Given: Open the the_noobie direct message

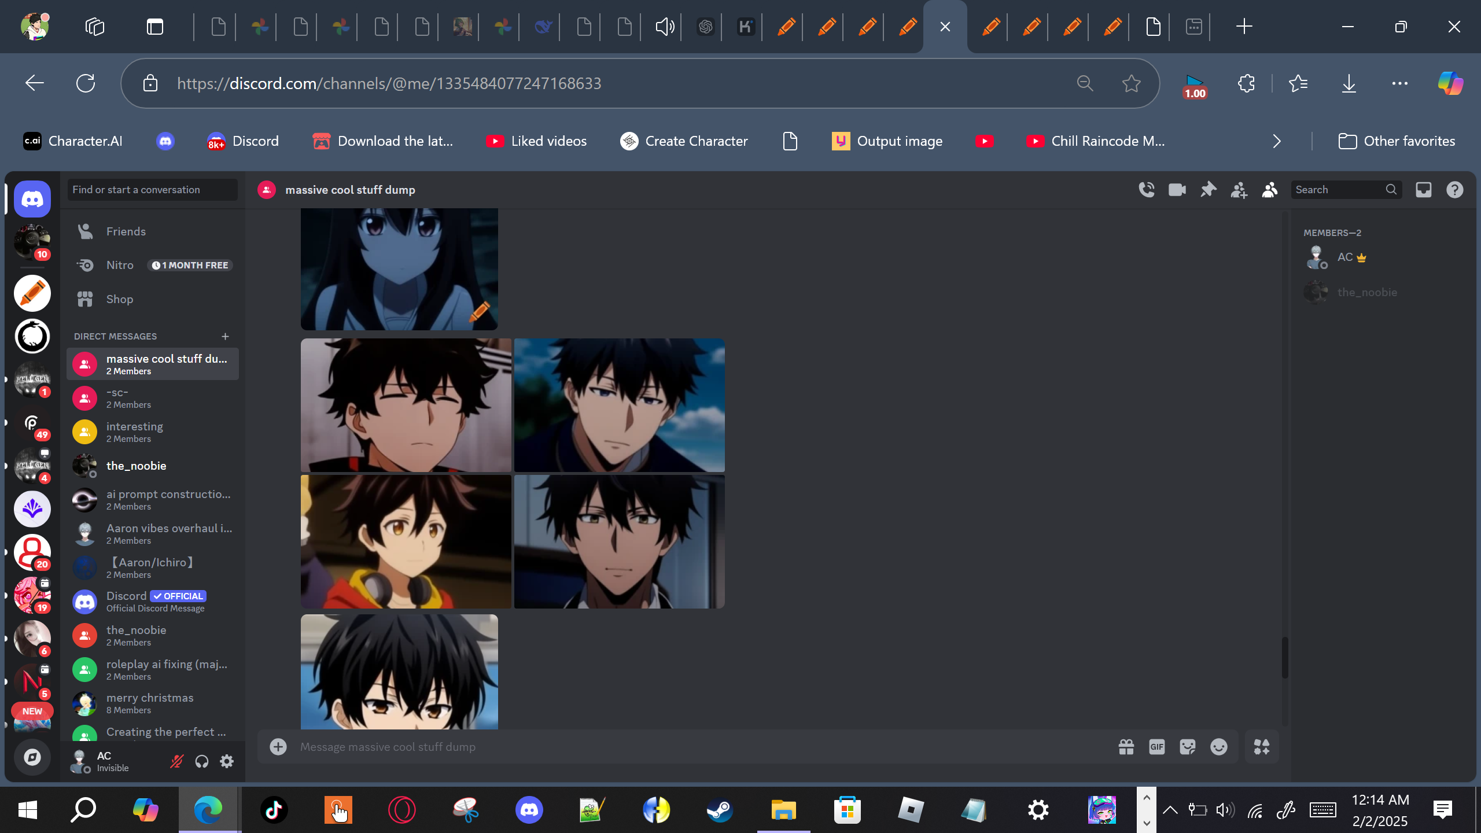Looking at the screenshot, I should click(x=136, y=466).
